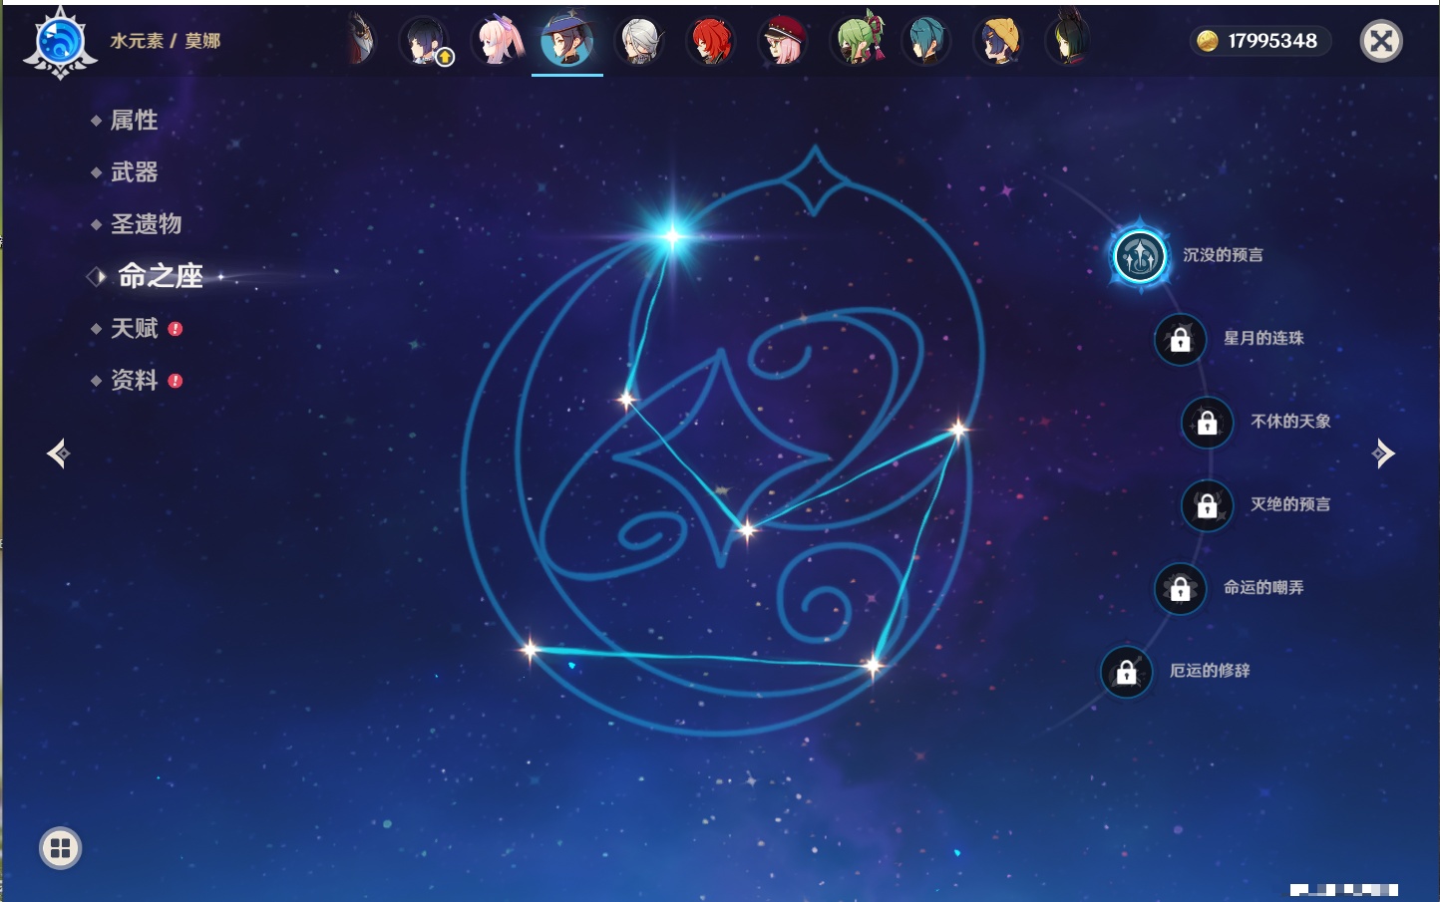Click the 星月的连珠 label

pyautogui.click(x=1263, y=338)
